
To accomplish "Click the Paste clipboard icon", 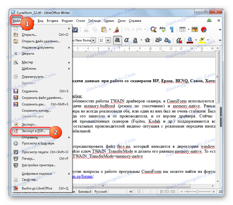I will (x=104, y=29).
